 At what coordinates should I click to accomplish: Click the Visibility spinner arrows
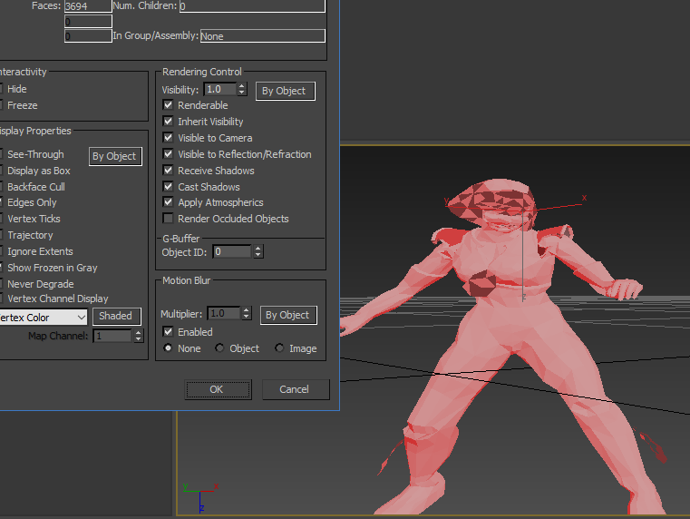coord(242,89)
